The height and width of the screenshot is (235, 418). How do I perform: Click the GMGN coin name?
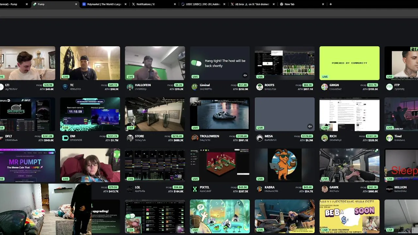coord(334,85)
